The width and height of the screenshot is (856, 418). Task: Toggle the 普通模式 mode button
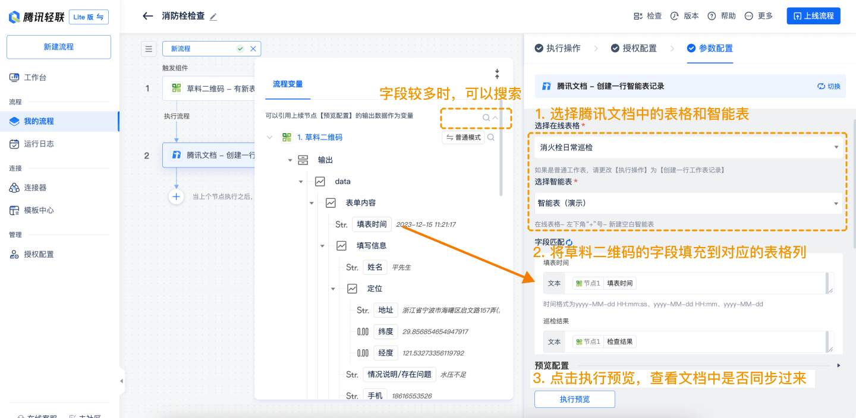[x=462, y=137]
